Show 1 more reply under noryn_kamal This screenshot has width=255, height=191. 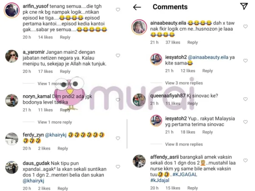(x=55, y=122)
